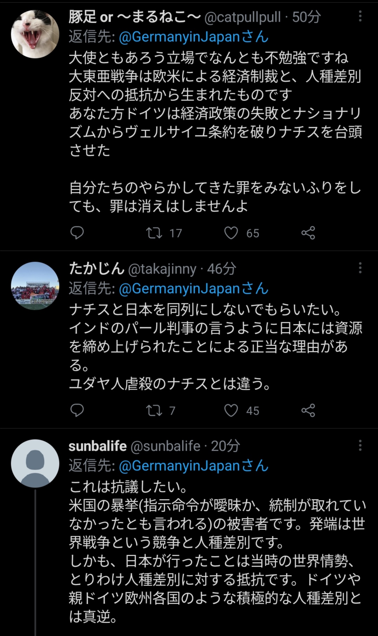
Task: Open more options for takajinny tweet
Action: point(360,268)
